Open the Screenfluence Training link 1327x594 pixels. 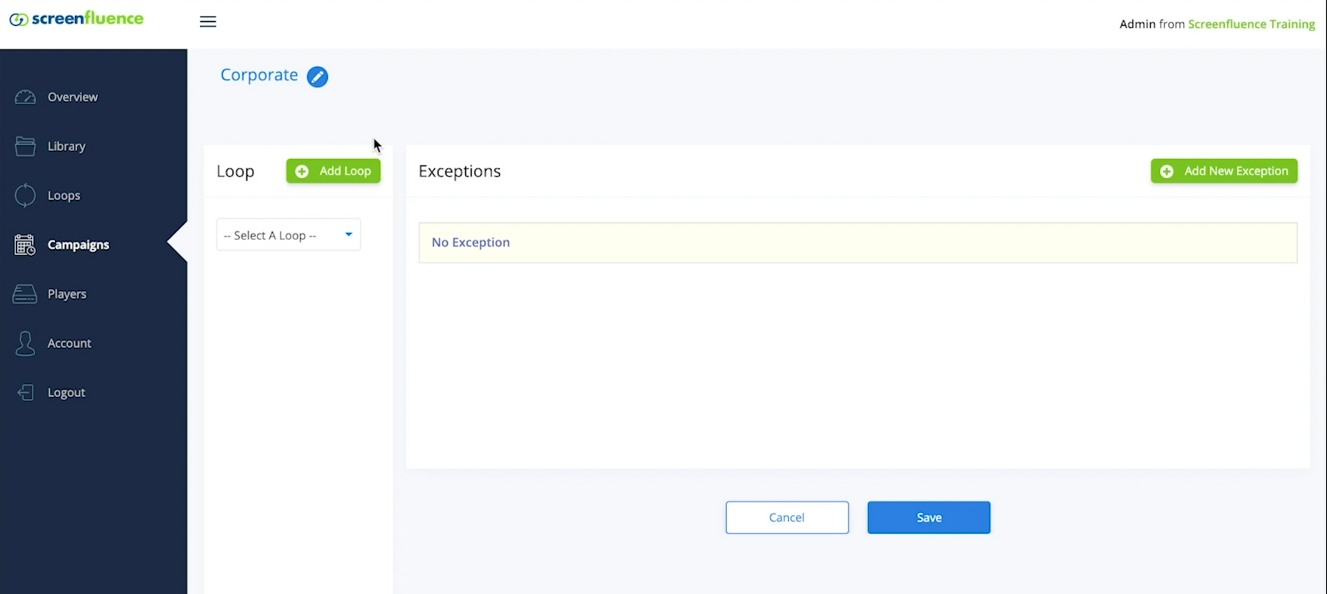point(1251,25)
